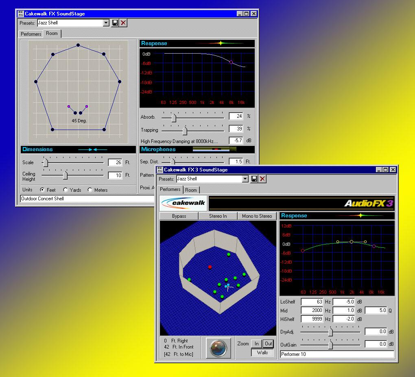This screenshot has height=377, width=415.
Task: Click the OutGain dB value field
Action: coord(376,344)
